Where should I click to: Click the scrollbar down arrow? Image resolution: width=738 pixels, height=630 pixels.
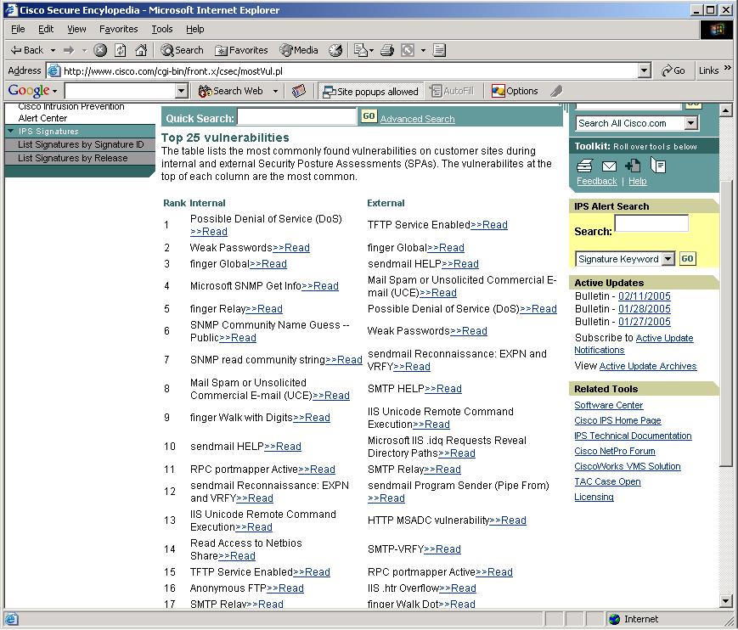[725, 601]
